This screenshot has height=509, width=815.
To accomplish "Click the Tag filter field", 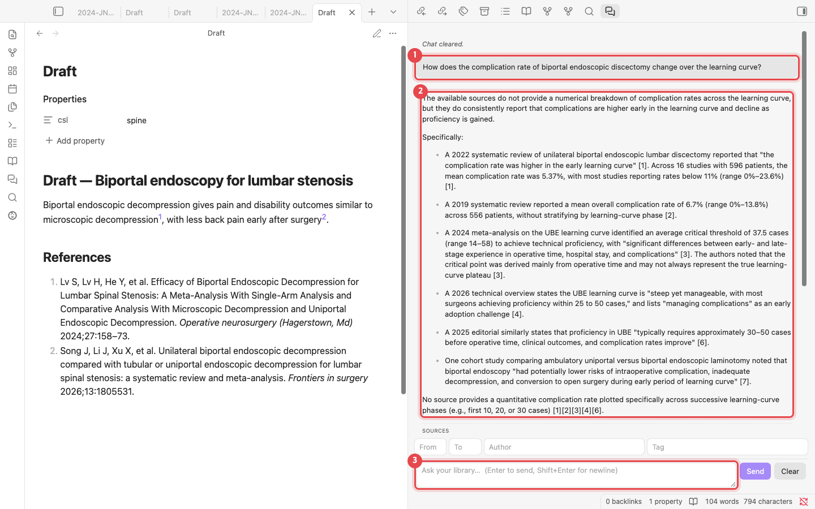I will (727, 447).
